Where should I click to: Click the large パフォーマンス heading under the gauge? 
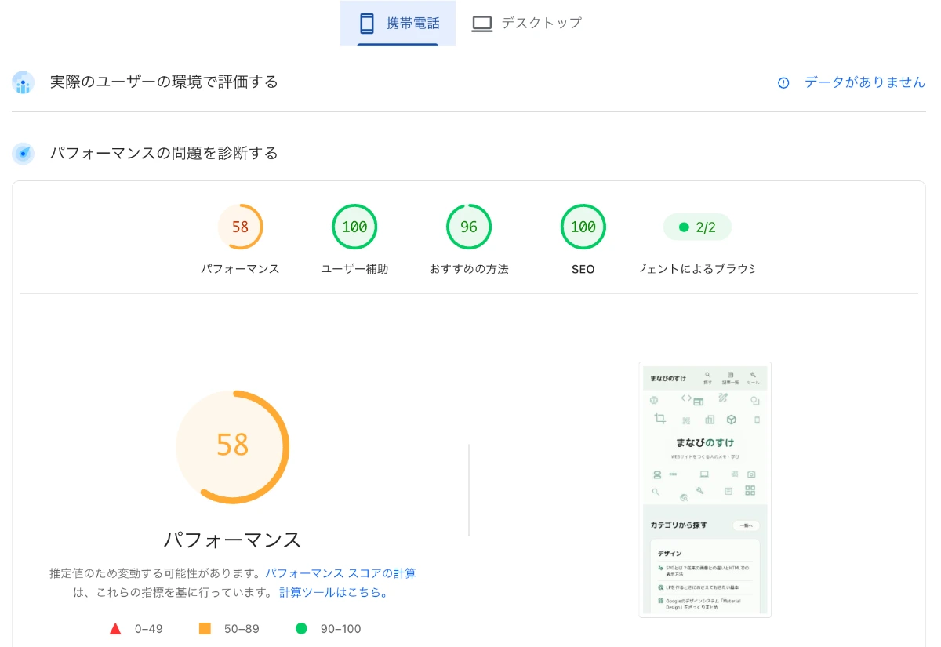(x=233, y=540)
